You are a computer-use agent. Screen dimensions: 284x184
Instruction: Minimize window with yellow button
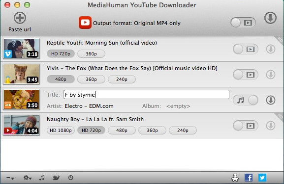tap(17, 5)
